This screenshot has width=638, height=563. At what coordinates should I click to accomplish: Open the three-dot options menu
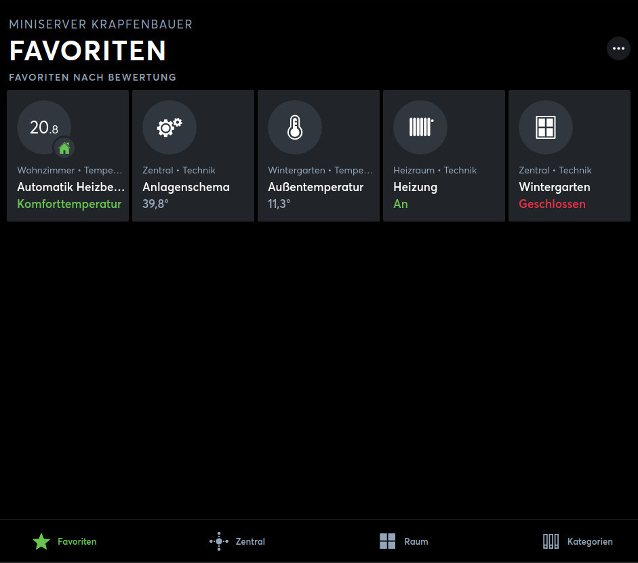tap(618, 49)
